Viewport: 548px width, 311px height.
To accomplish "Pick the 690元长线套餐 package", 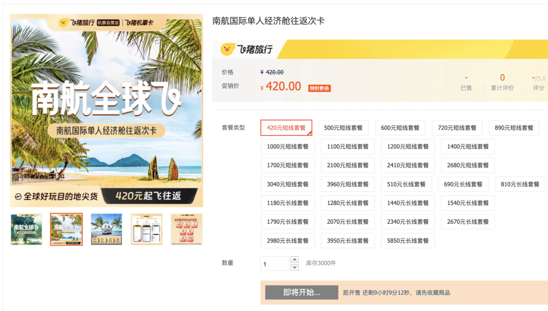I will [x=463, y=184].
